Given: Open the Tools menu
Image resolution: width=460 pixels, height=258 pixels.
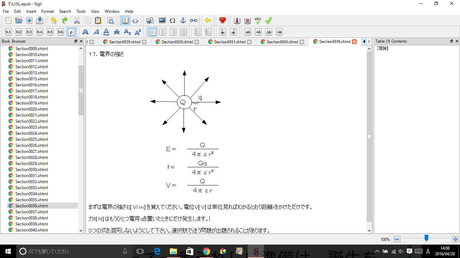Looking at the screenshot, I should (x=81, y=11).
